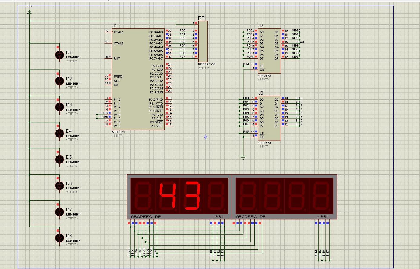Select the D1 LED symbol
420x269 pixels.
click(x=60, y=55)
